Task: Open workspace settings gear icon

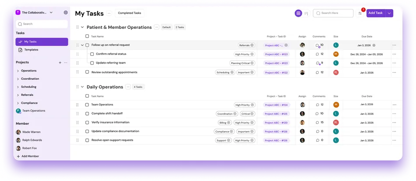Action: coord(66,12)
